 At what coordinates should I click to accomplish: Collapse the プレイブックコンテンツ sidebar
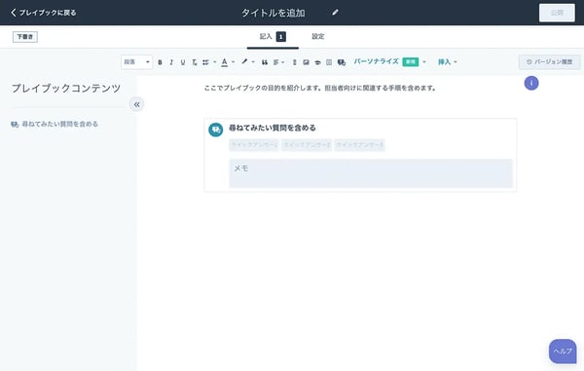coord(136,104)
